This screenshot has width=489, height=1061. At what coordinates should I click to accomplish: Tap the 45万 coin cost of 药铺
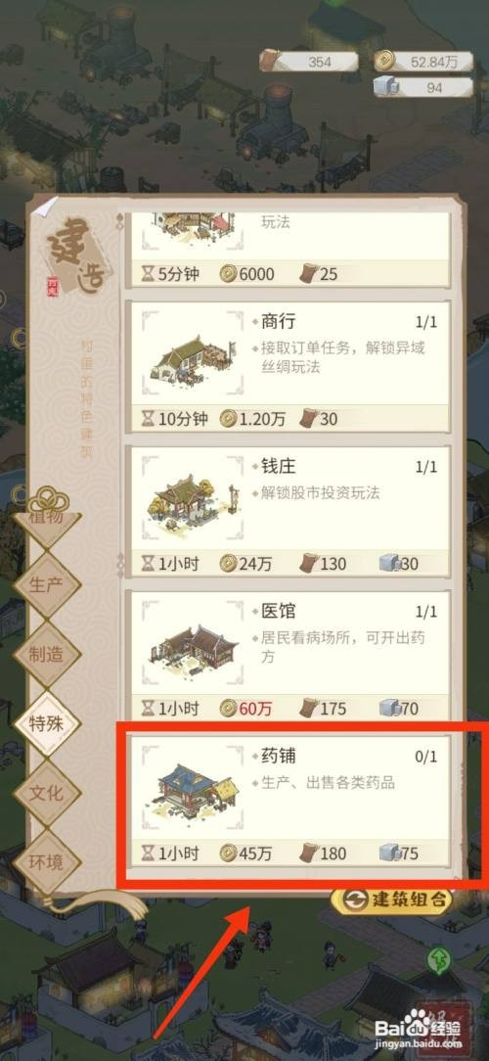(246, 853)
